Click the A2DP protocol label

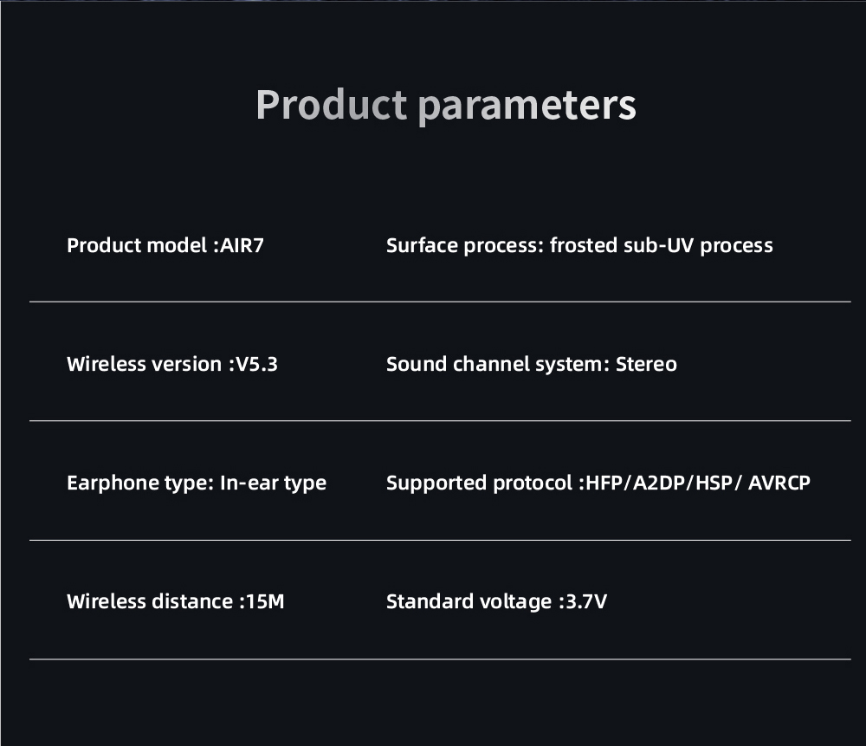[x=659, y=483]
